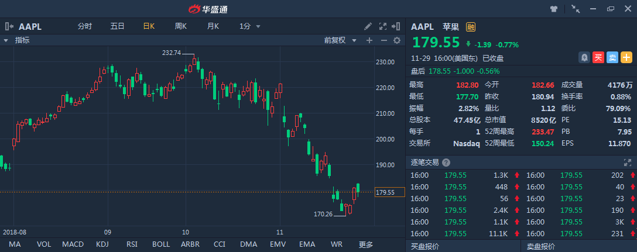Click the pencil drawing tool icon
The width and height of the screenshot is (637, 252).
point(368,26)
